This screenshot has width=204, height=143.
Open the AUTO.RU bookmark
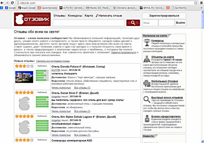tap(72, 8)
